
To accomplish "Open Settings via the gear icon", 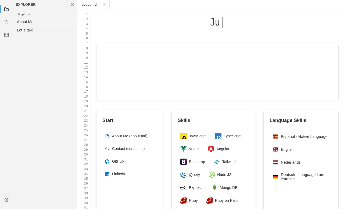I will coord(6,200).
